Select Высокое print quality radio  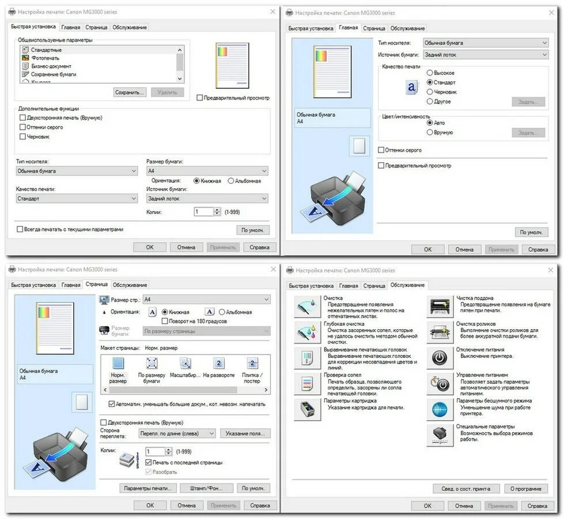(x=429, y=72)
